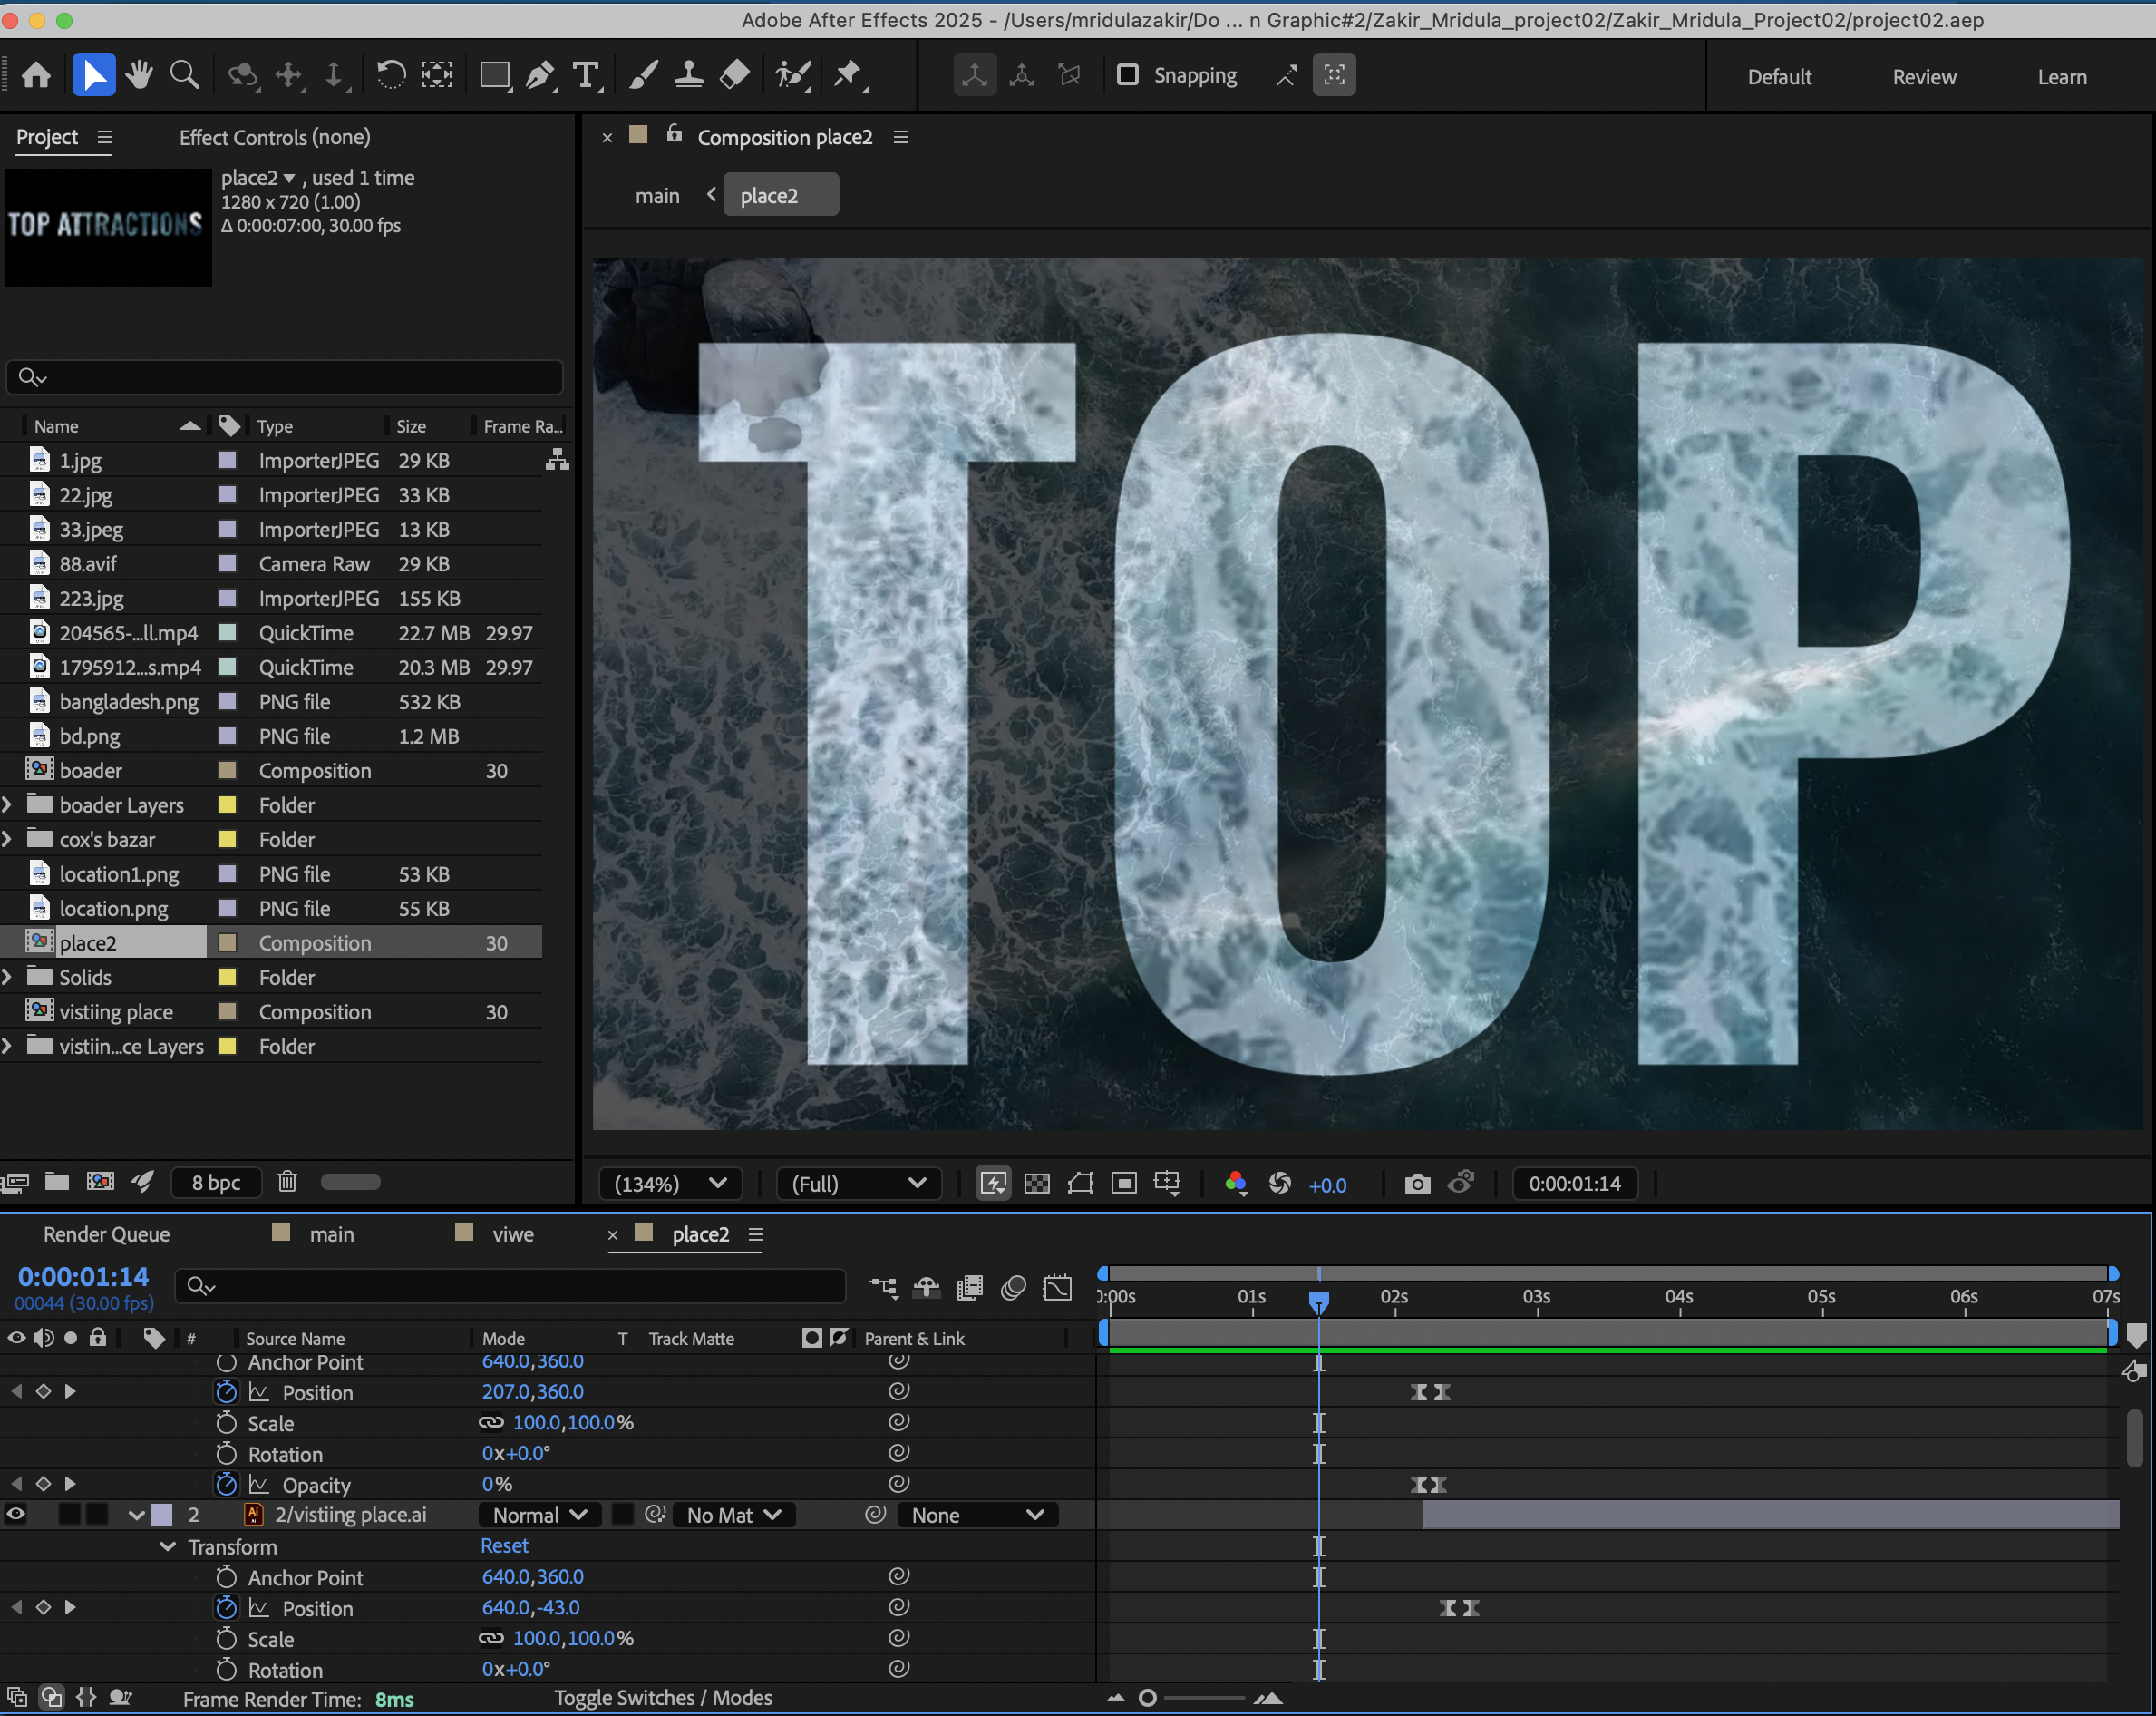Screen dimensions: 2156x1716
Task: Select the Rectangle shape tool
Action: [x=494, y=75]
